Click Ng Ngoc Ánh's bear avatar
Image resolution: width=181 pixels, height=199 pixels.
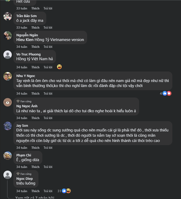[8, 102]
